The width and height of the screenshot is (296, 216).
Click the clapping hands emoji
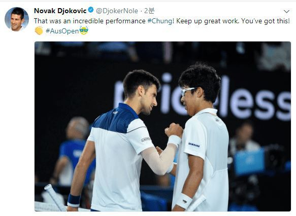click(x=39, y=30)
